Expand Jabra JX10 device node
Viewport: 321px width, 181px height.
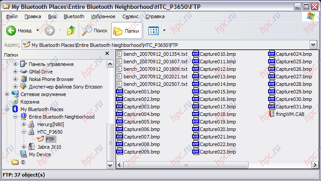(x=24, y=147)
